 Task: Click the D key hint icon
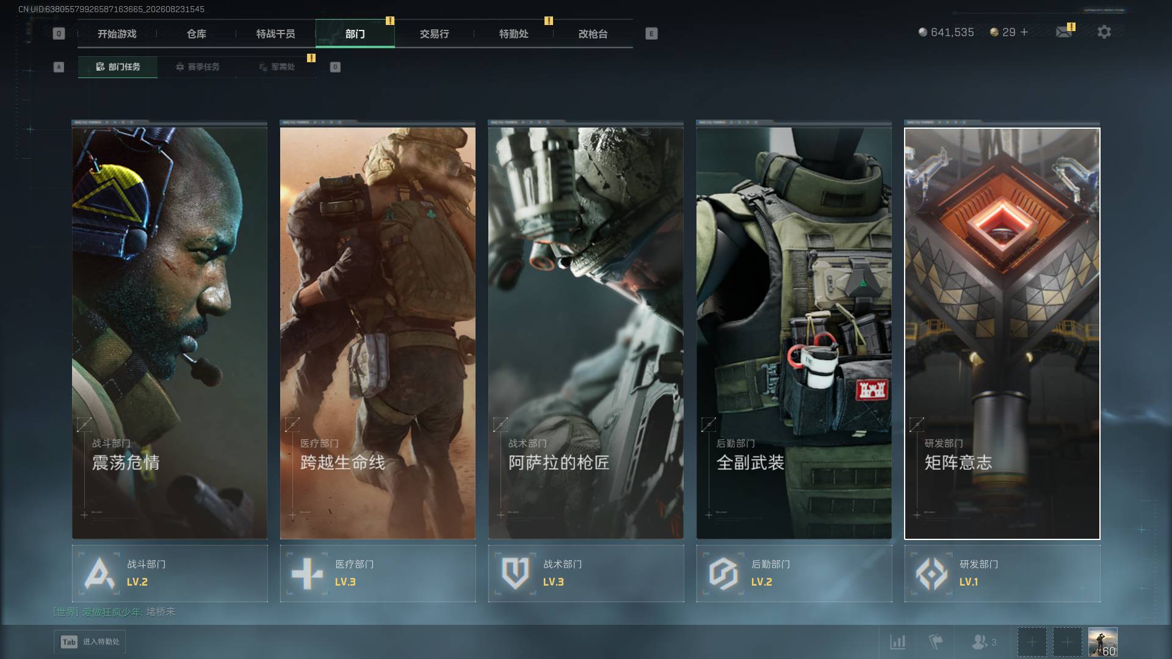335,67
